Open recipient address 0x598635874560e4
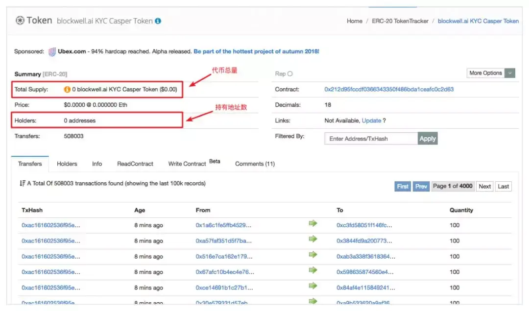529x311 pixels. [365, 272]
